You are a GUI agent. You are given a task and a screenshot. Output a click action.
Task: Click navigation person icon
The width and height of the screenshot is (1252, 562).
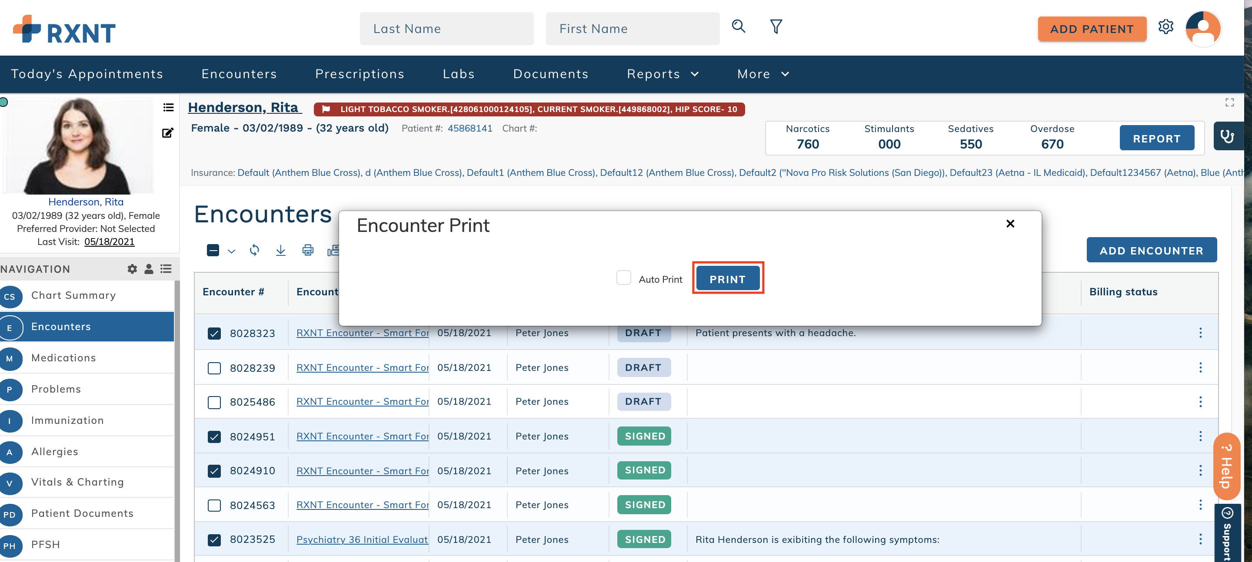149,268
